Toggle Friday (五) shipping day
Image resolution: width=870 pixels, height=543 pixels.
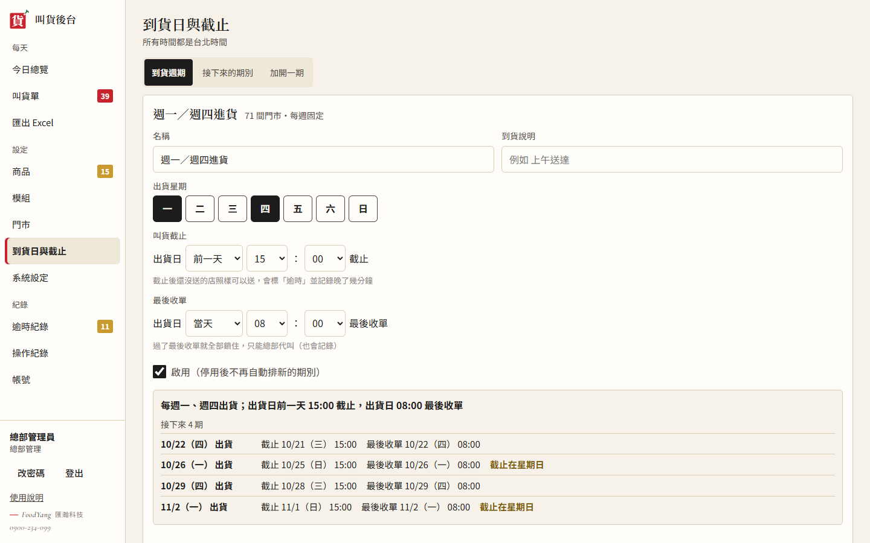pyautogui.click(x=298, y=209)
